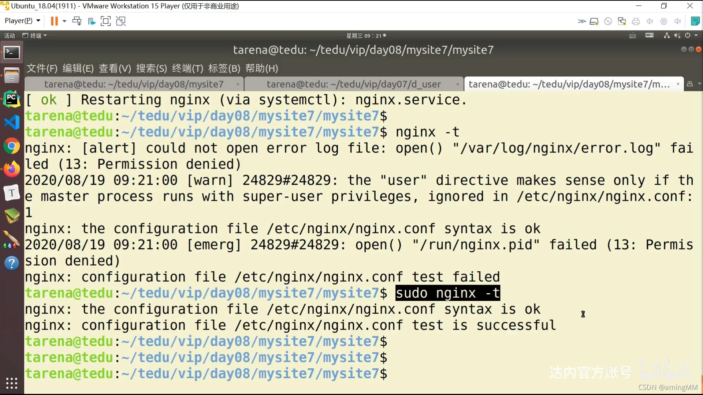Show all applications grid button
This screenshot has height=395, width=703.
pos(12,383)
